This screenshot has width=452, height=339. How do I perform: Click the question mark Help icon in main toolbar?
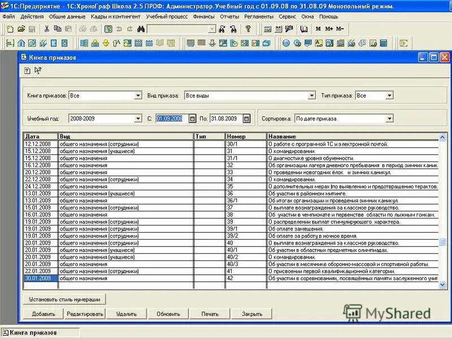pos(248,29)
